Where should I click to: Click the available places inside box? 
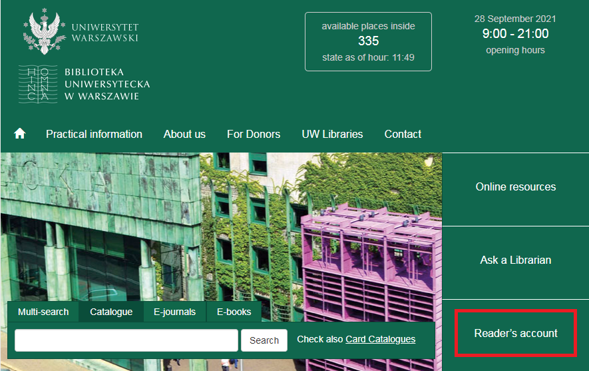coord(368,42)
